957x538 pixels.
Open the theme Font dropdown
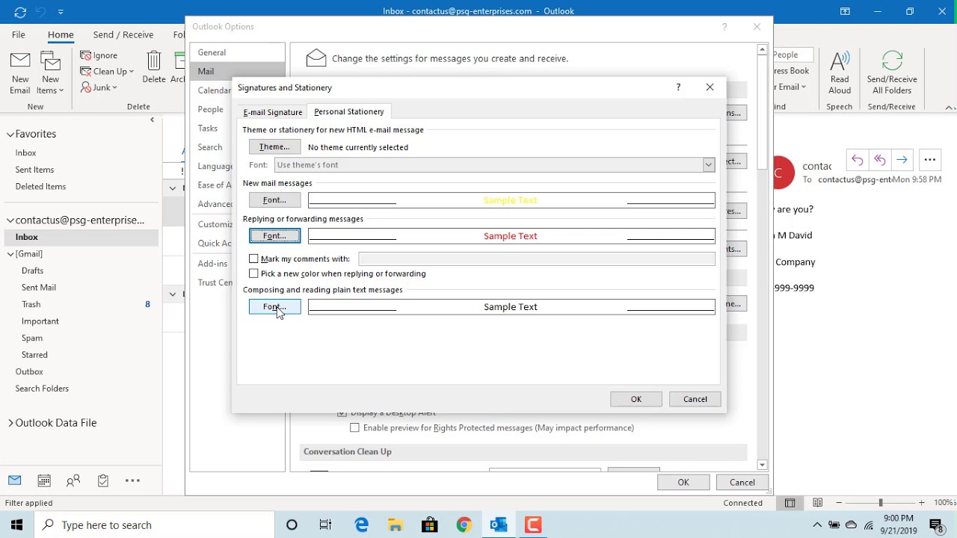pos(708,164)
